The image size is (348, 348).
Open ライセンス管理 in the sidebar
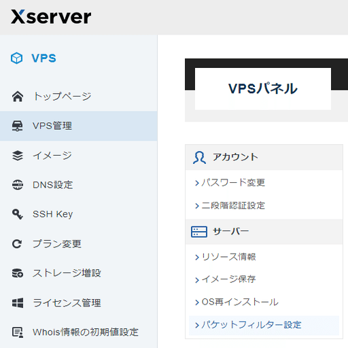tap(79, 303)
